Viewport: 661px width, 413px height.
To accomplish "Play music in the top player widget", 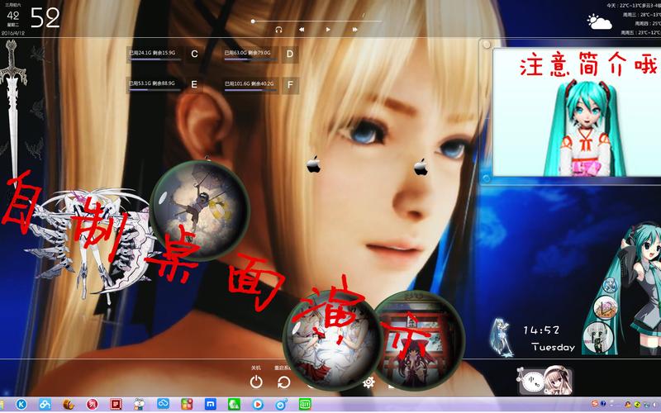I will pyautogui.click(x=328, y=30).
